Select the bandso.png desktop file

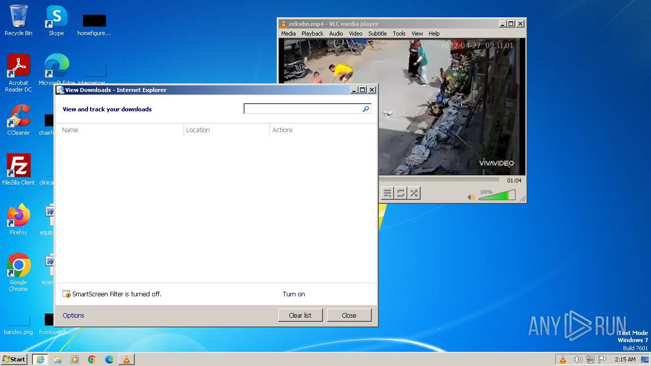pyautogui.click(x=18, y=324)
